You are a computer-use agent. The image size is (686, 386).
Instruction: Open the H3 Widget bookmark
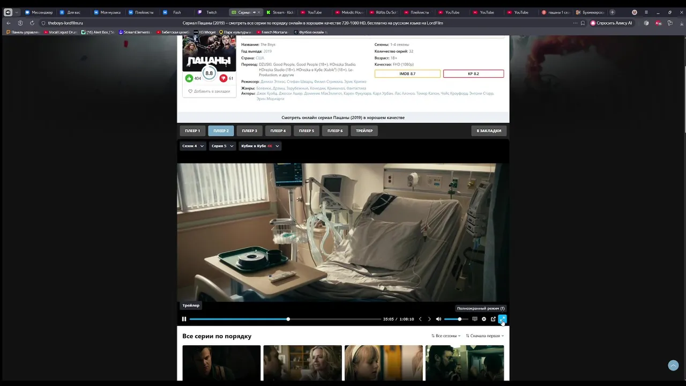(205, 32)
